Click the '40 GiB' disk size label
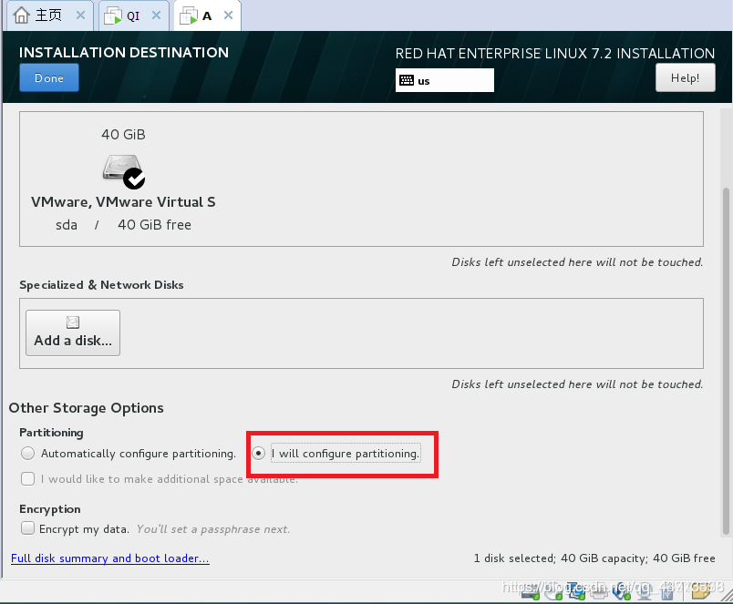This screenshot has height=604, width=733. [x=123, y=135]
